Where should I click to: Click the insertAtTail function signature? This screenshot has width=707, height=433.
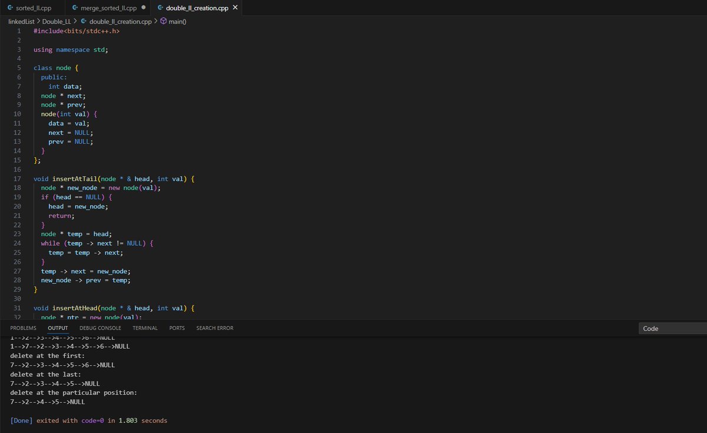click(x=114, y=178)
